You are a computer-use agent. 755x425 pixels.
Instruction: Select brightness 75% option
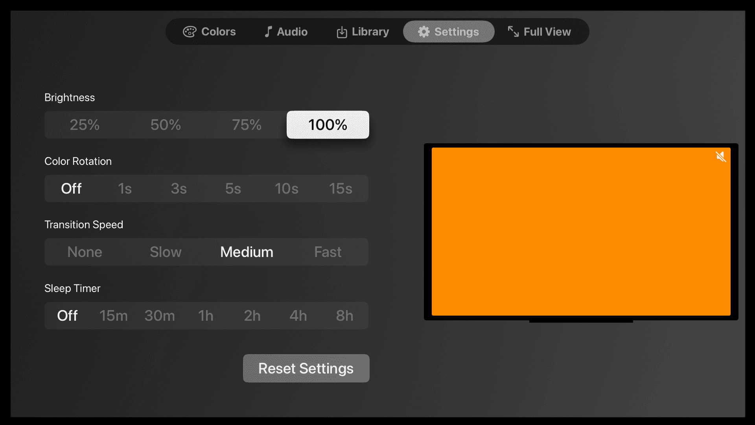(x=247, y=124)
